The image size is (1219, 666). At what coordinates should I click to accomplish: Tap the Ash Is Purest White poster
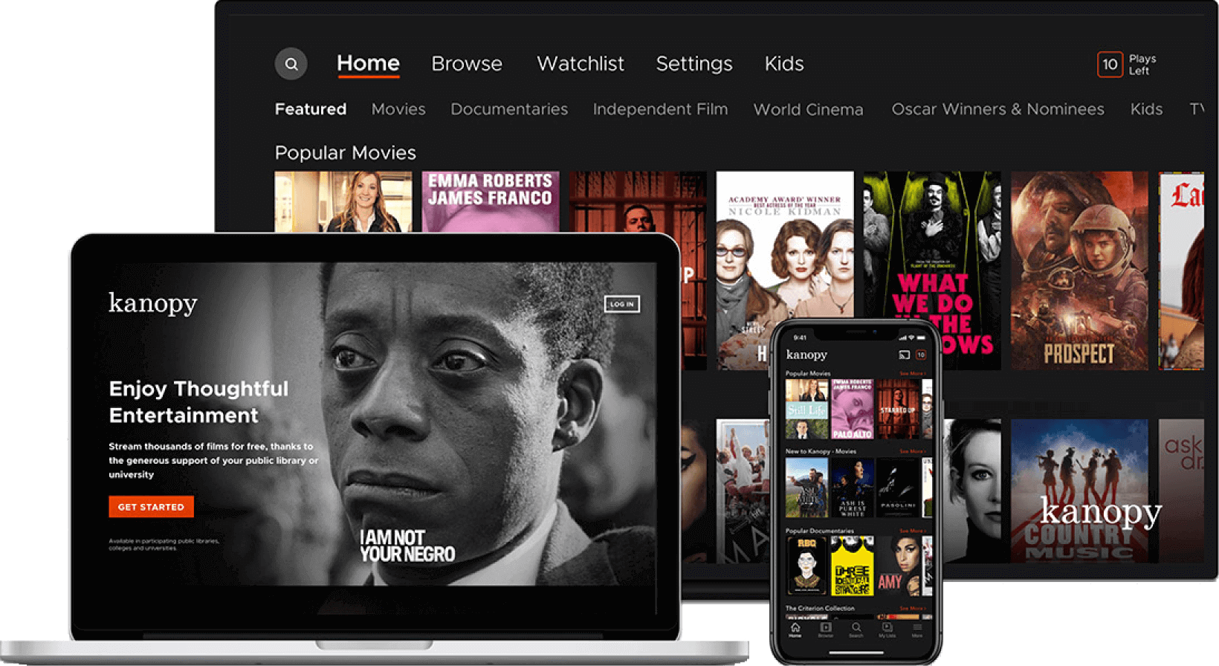pos(853,488)
